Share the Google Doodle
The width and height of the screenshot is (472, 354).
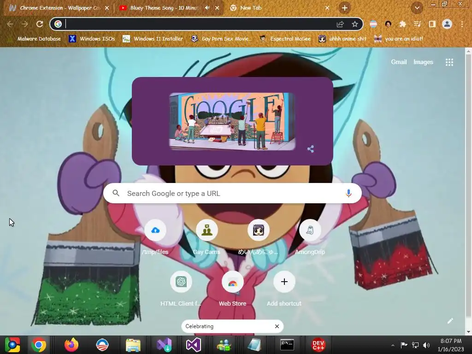coord(311,149)
